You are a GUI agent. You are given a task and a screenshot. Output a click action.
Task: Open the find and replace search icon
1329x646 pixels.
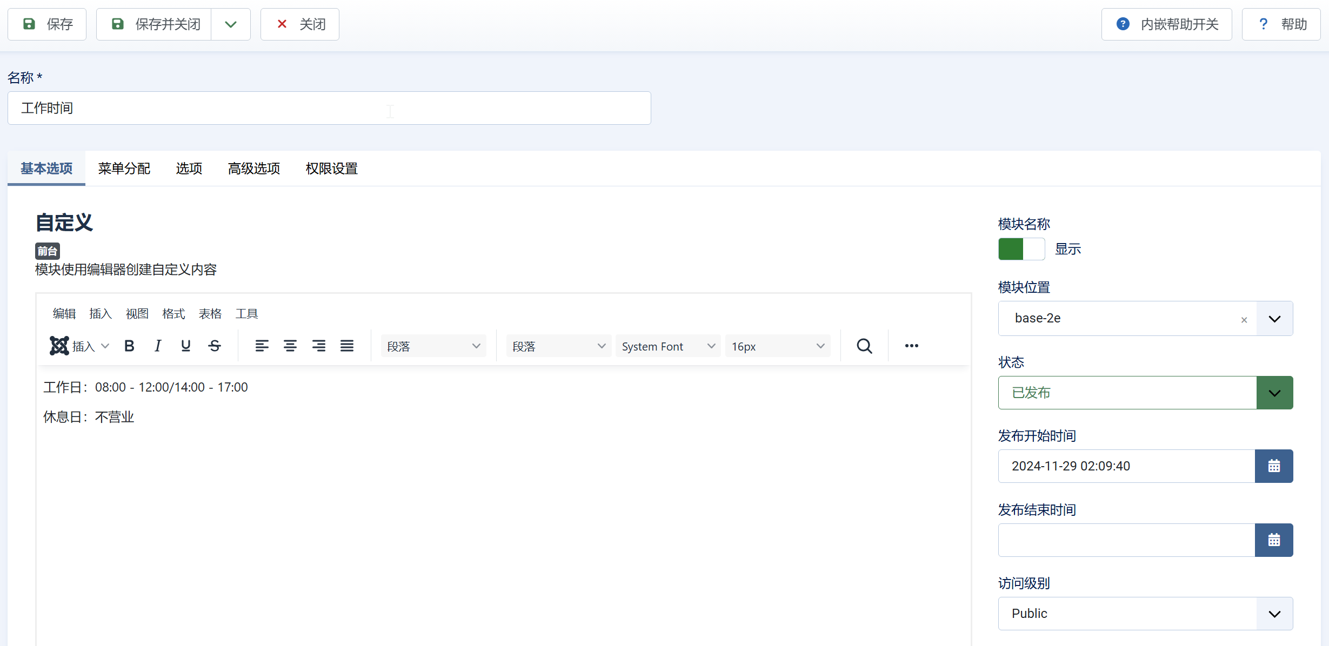pos(864,346)
